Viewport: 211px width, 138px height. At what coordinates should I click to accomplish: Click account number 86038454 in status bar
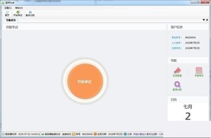pos(87,134)
